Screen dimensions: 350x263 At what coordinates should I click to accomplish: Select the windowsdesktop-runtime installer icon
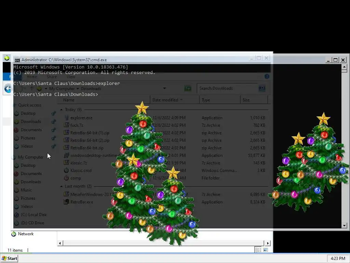click(x=66, y=155)
